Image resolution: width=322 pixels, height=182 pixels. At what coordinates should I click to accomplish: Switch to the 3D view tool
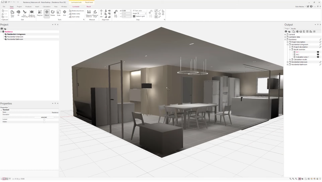pyautogui.click(x=18, y=13)
